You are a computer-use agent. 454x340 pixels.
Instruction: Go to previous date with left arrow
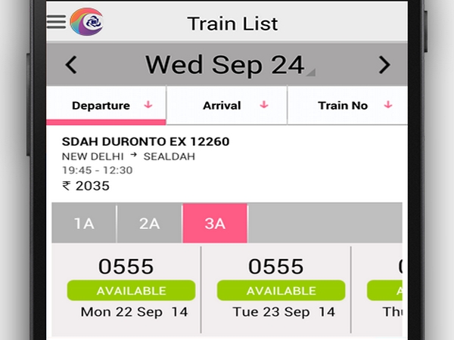pyautogui.click(x=71, y=65)
